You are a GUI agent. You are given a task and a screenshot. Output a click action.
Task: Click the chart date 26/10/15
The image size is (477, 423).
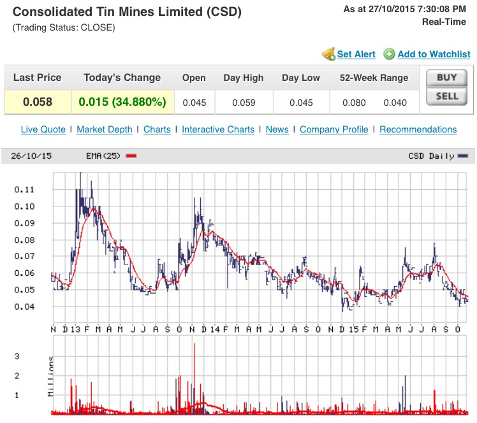tap(31, 156)
